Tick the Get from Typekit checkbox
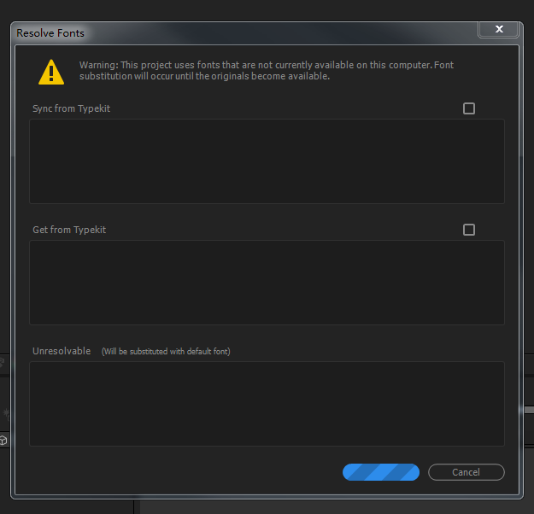Viewport: 534px width, 514px height. [468, 230]
